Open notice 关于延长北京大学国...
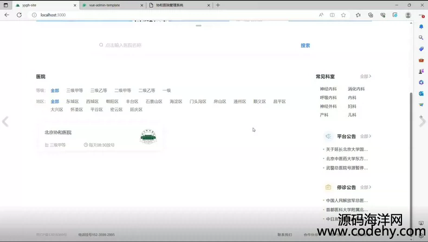The image size is (428, 242). (x=347, y=149)
